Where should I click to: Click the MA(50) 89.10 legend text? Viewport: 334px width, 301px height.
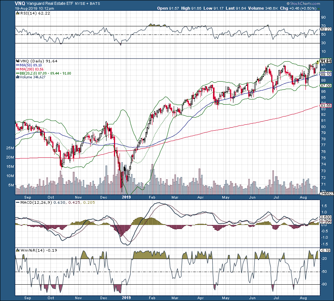tap(31, 65)
